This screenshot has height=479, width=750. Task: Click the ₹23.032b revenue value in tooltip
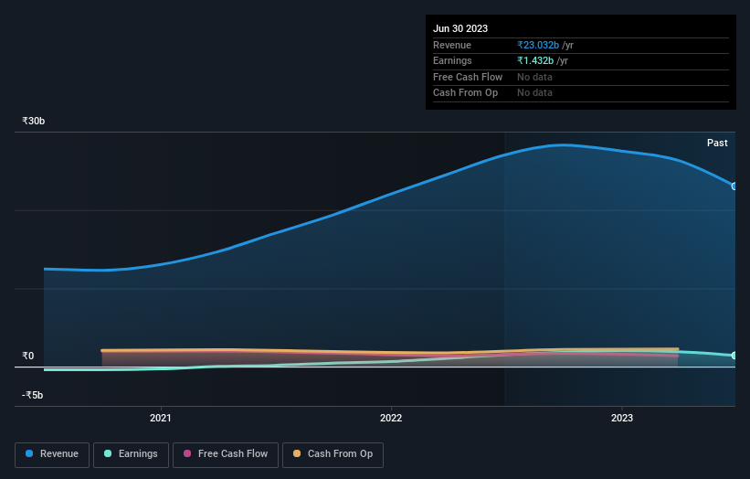(x=538, y=45)
